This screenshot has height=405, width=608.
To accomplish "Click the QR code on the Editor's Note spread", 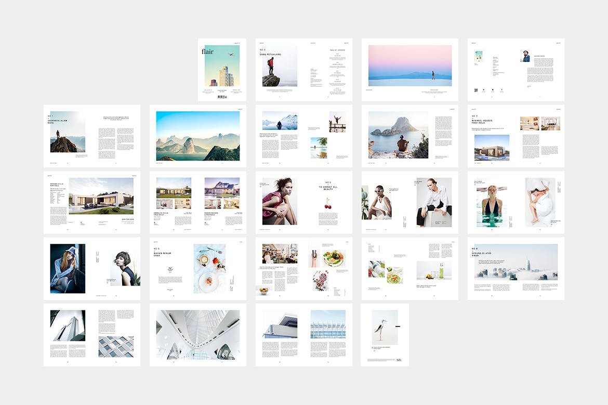I will (476, 90).
